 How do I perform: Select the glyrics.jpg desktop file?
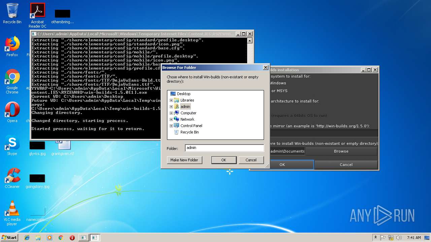[x=37, y=148]
